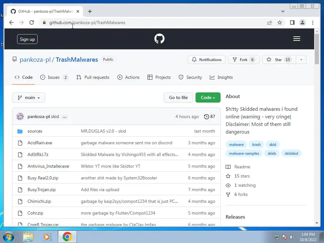Select the malware-samples topic tag
This screenshot has height=243, width=324.
(244, 153)
